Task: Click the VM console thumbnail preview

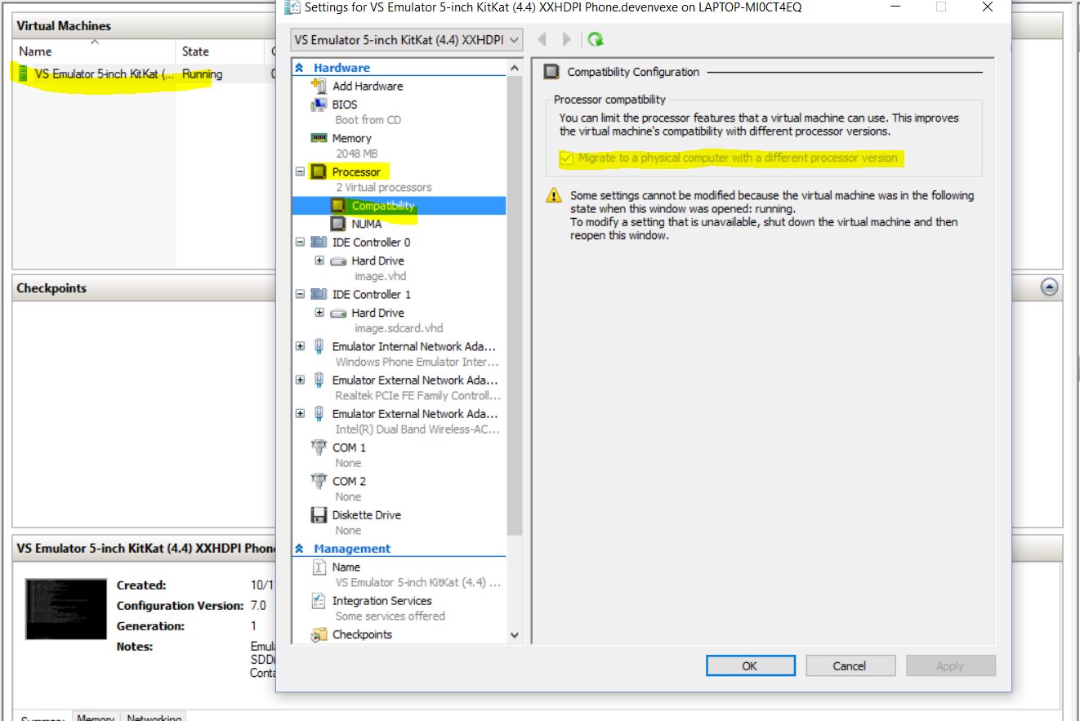Action: pyautogui.click(x=66, y=609)
